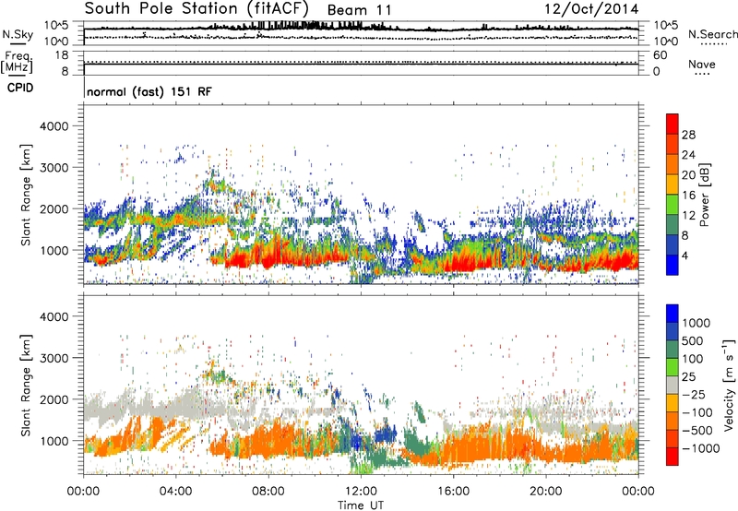Screen dimensions: 738x511
Task: Click the red top of the power colorbar
Action: (x=673, y=124)
